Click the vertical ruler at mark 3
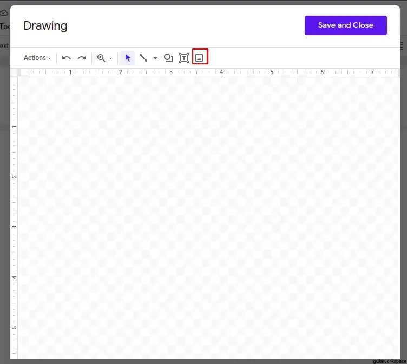 coord(14,227)
